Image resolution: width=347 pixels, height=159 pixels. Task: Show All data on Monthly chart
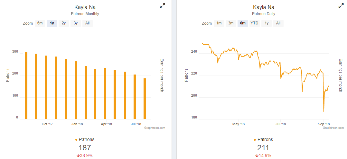[x=87, y=23]
